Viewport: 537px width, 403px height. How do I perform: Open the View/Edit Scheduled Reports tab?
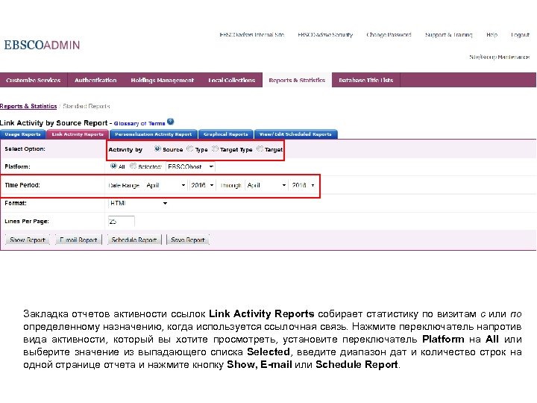pyautogui.click(x=295, y=134)
